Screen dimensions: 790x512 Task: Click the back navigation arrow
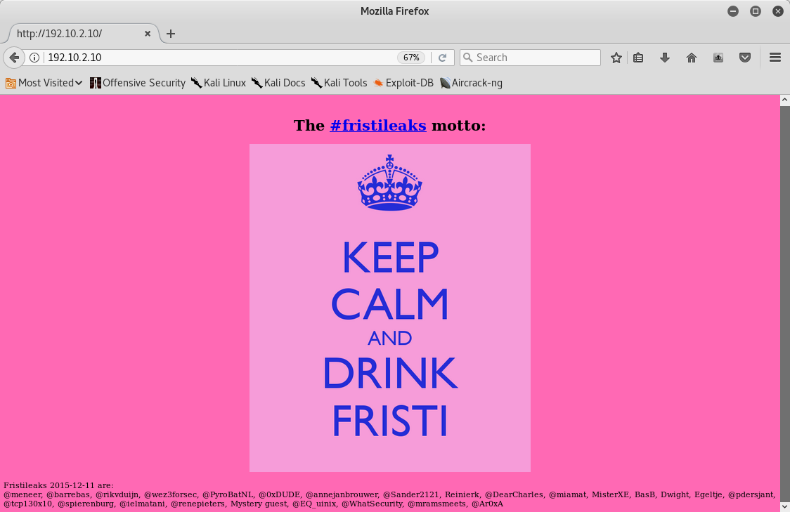coord(14,58)
